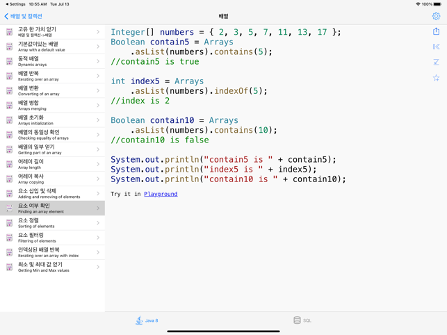
Task: Select the 고유 한 가치 얻기 row
Action: [x=52, y=32]
